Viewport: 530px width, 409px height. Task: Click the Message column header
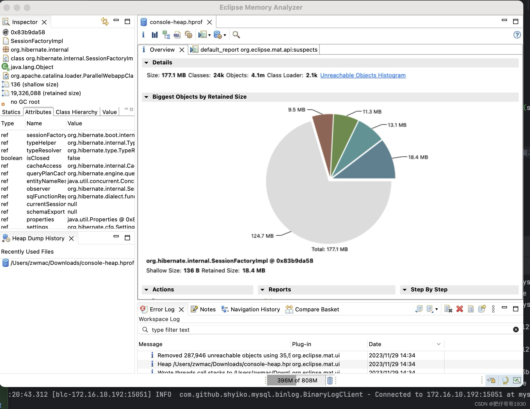pyautogui.click(x=214, y=344)
